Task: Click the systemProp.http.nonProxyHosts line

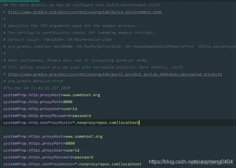Action: coord(71,123)
